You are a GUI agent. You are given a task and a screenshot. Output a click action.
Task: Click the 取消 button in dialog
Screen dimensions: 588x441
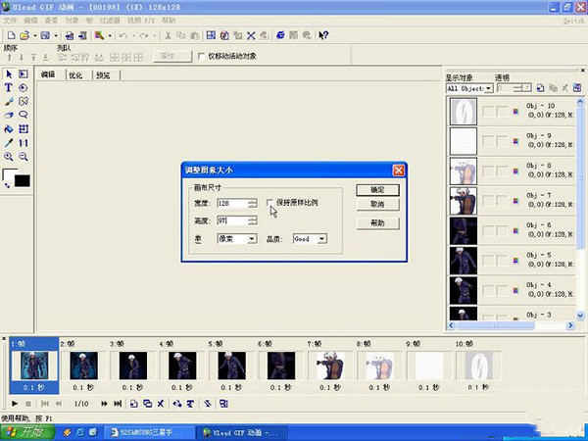pyautogui.click(x=377, y=205)
